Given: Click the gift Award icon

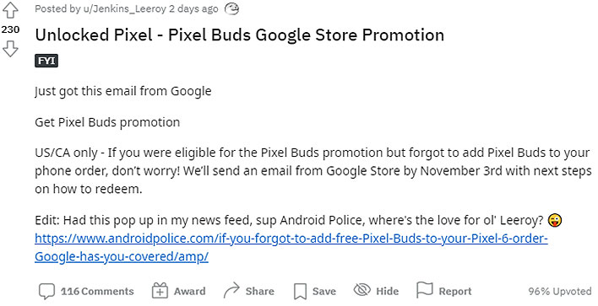Looking at the screenshot, I should [x=160, y=291].
